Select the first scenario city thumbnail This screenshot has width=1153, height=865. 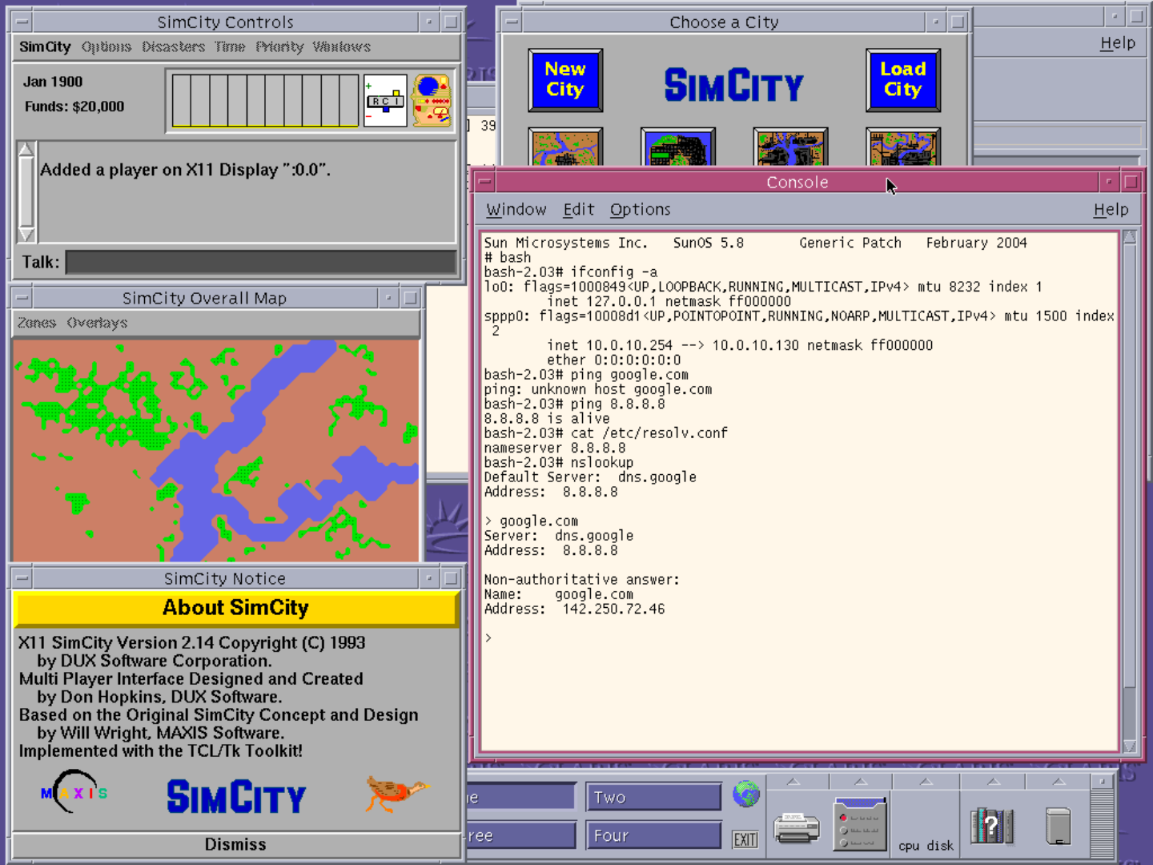pos(565,147)
